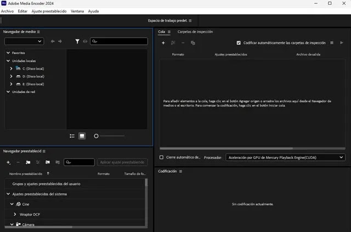Stop the queue with stop button
351x232 pixels.
[x=332, y=43]
